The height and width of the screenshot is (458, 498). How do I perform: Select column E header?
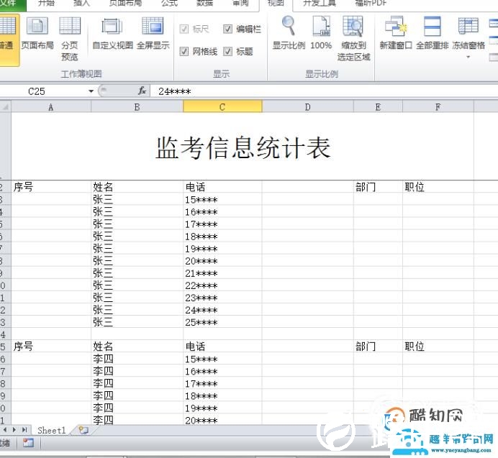[378, 107]
